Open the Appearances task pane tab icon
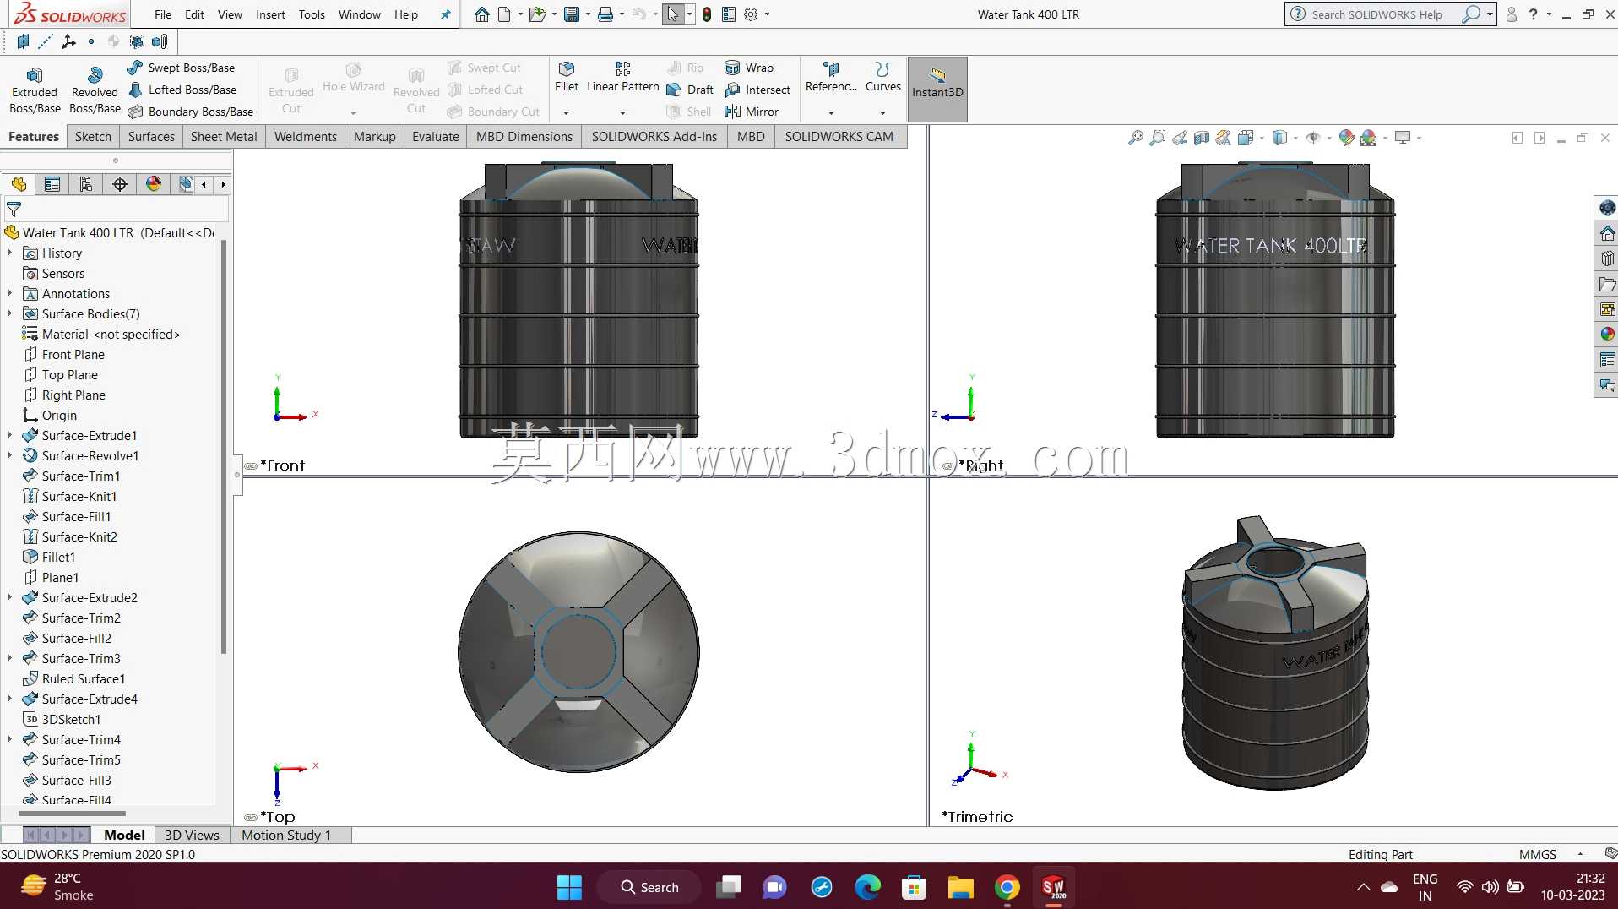 coord(1607,335)
